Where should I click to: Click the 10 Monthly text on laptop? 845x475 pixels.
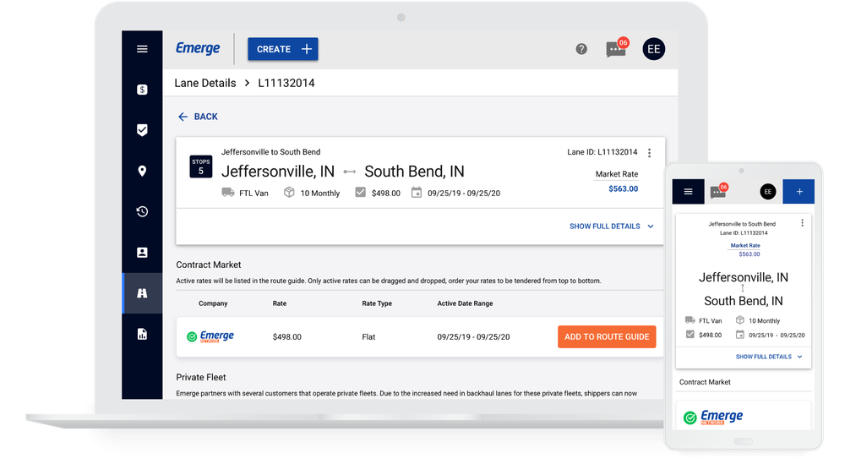(320, 193)
